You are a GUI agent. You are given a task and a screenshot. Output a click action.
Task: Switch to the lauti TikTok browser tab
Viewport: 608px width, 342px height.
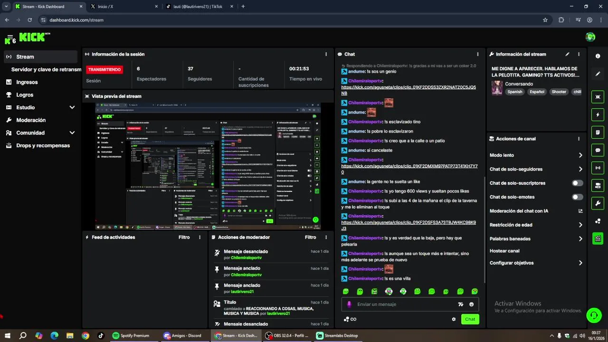pos(199,7)
